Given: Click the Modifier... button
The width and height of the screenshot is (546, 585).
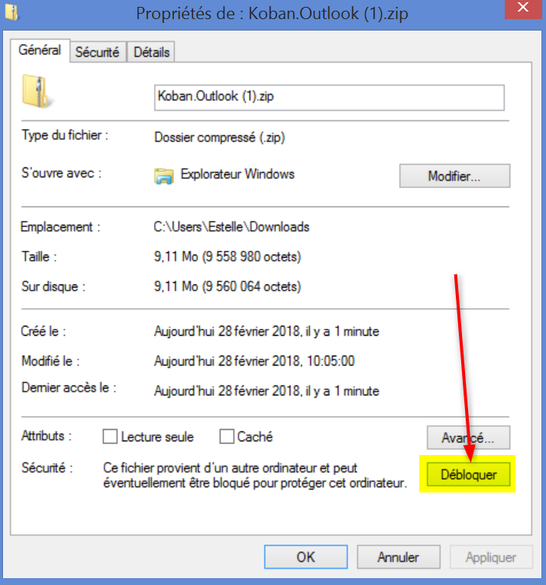Looking at the screenshot, I should (x=454, y=176).
